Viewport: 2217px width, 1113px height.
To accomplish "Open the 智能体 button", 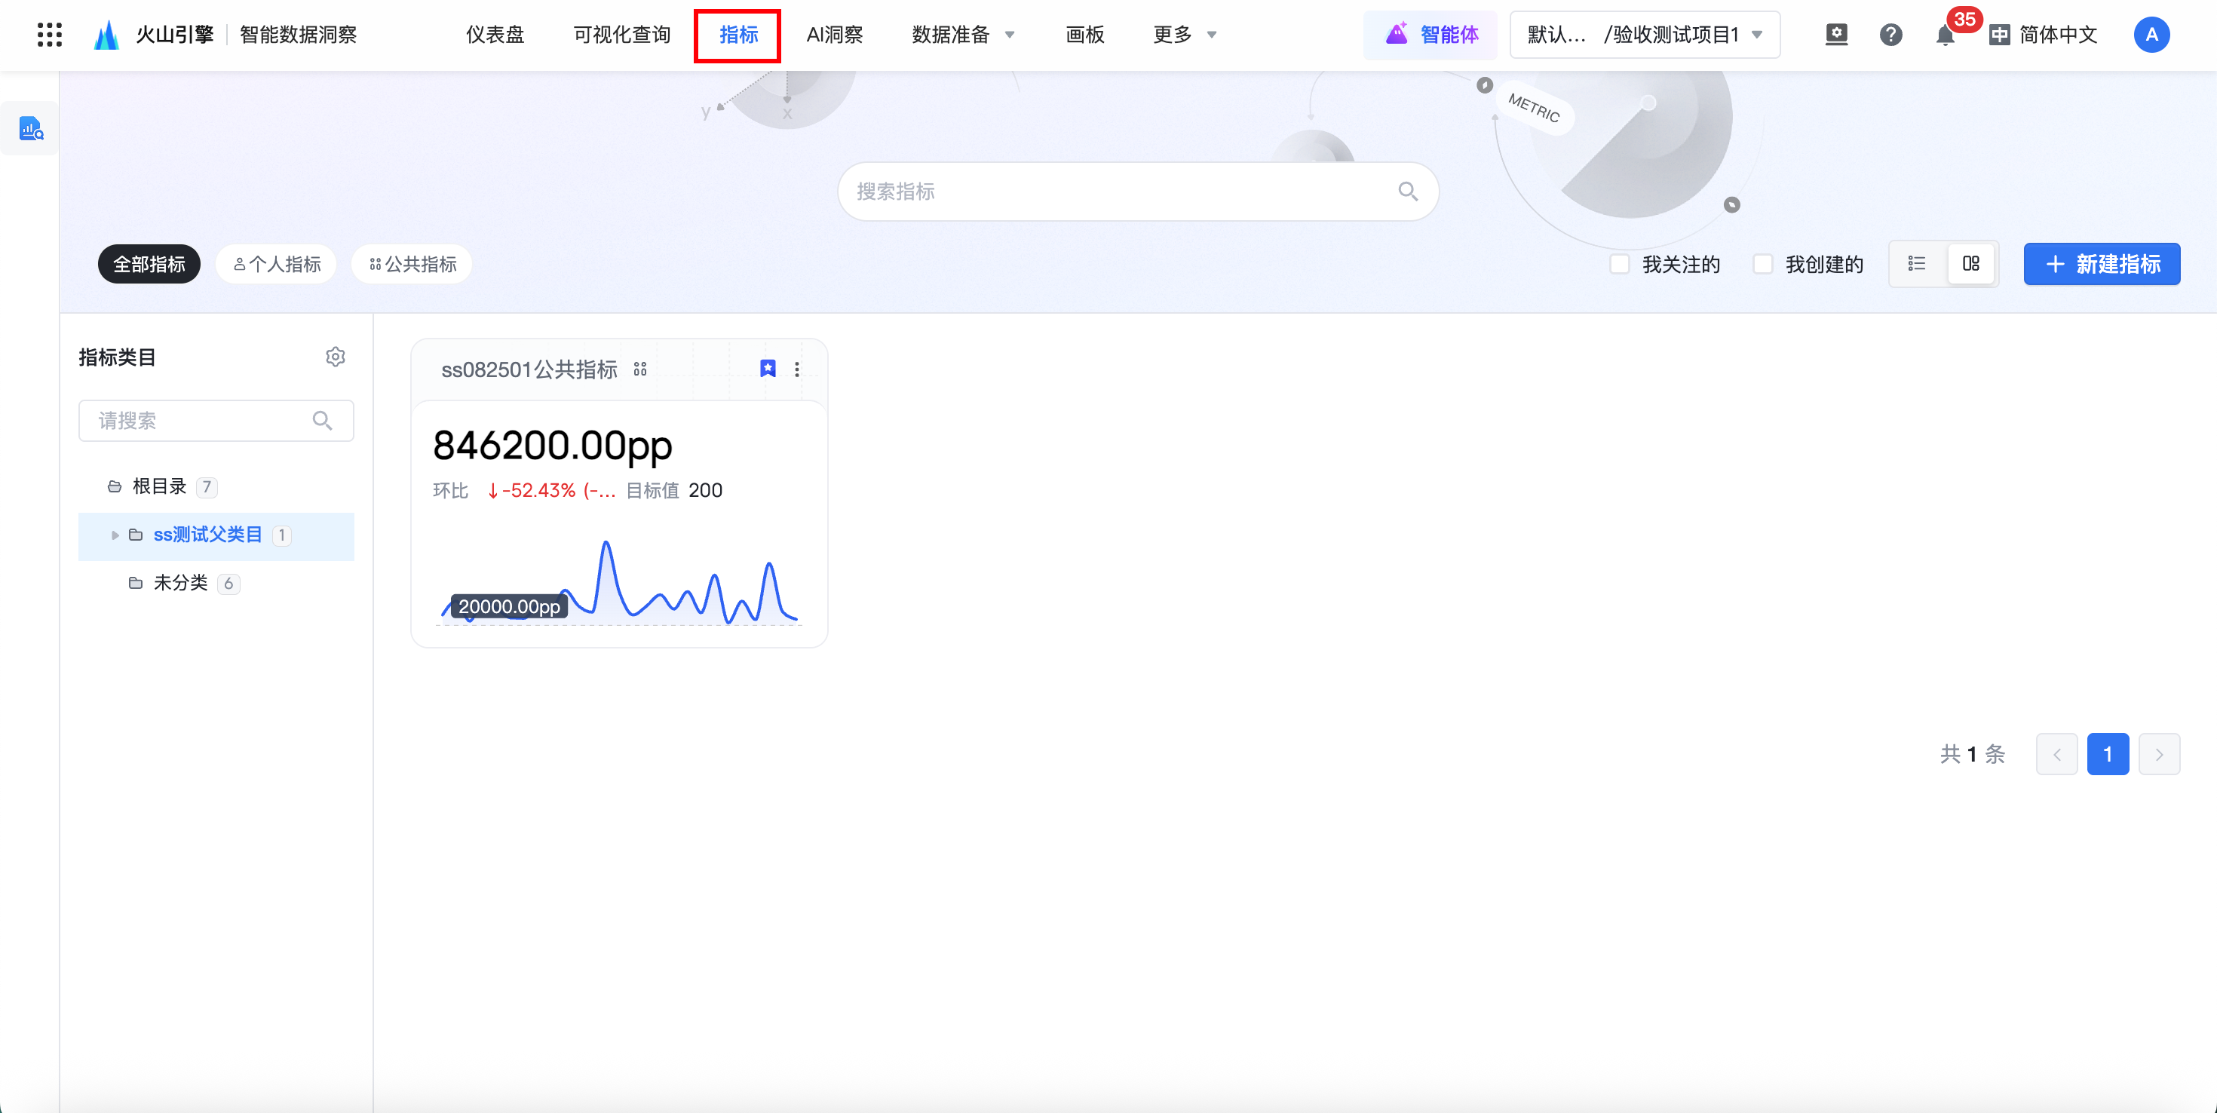I will pyautogui.click(x=1431, y=35).
